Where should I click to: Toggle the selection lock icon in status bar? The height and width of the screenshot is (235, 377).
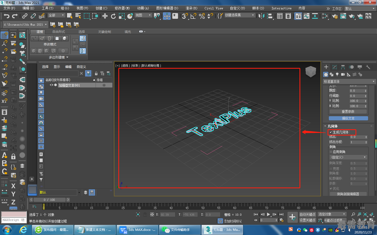pyautogui.click(x=145, y=214)
